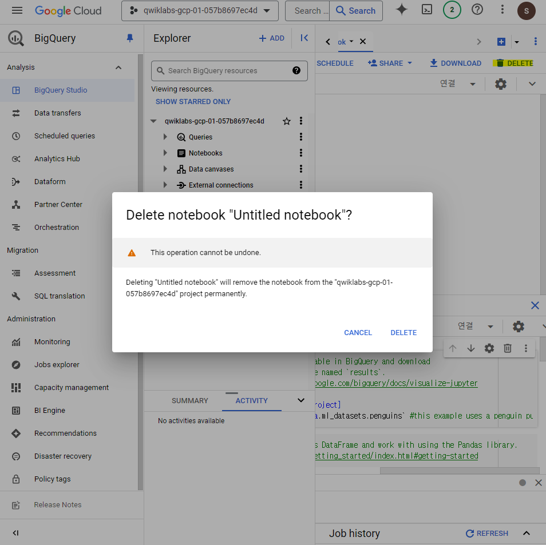Create new tab with plus icon
This screenshot has width=546, height=545.
[501, 42]
